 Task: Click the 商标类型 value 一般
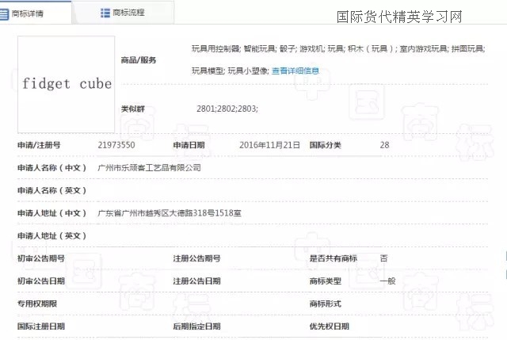pos(387,281)
